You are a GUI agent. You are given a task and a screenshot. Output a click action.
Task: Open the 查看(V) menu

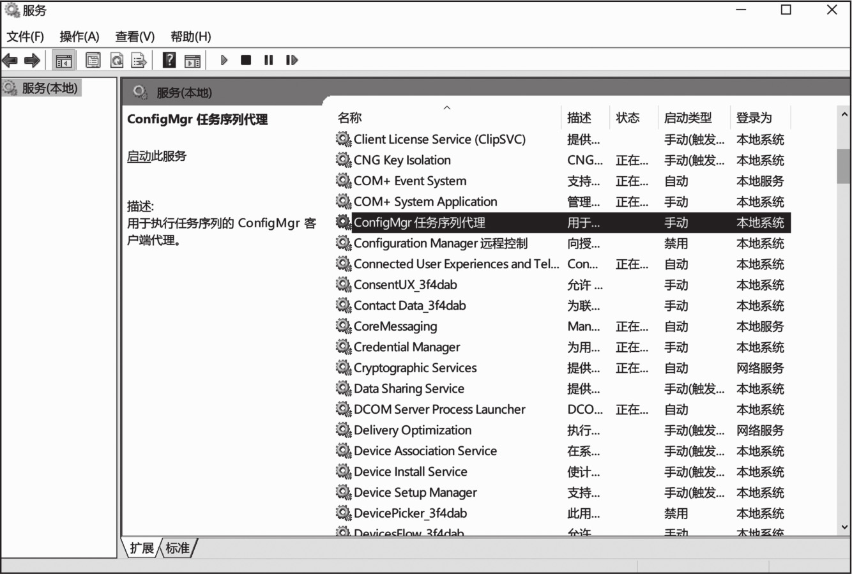(x=135, y=36)
